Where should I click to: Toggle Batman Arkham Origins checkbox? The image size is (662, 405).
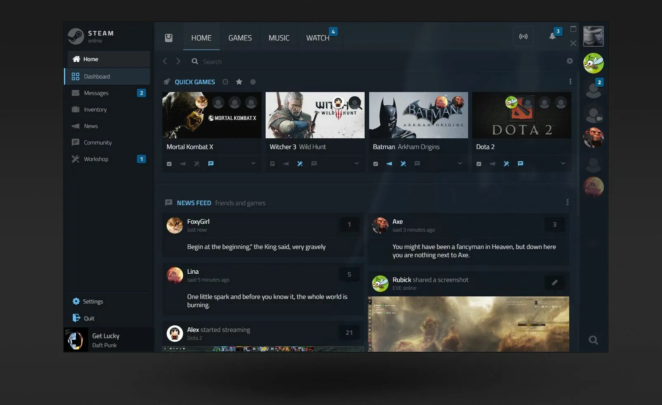[375, 164]
